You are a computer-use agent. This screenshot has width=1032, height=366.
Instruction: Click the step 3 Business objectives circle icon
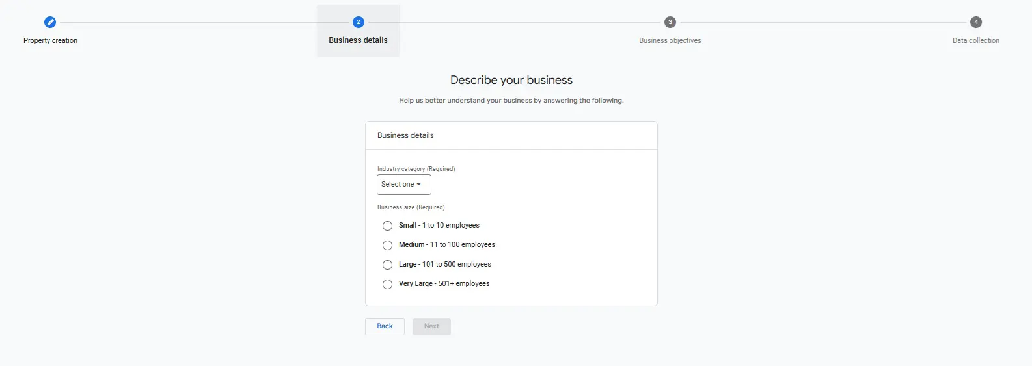click(670, 22)
